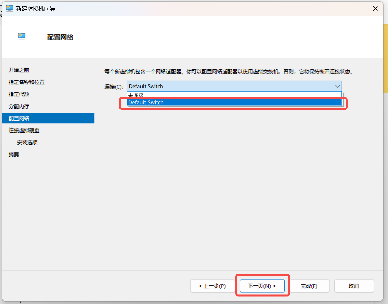
Task: Jump to the 分配内存 step
Action: pyautogui.click(x=19, y=106)
